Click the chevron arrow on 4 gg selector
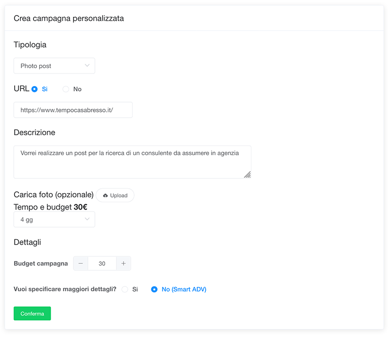 click(87, 219)
